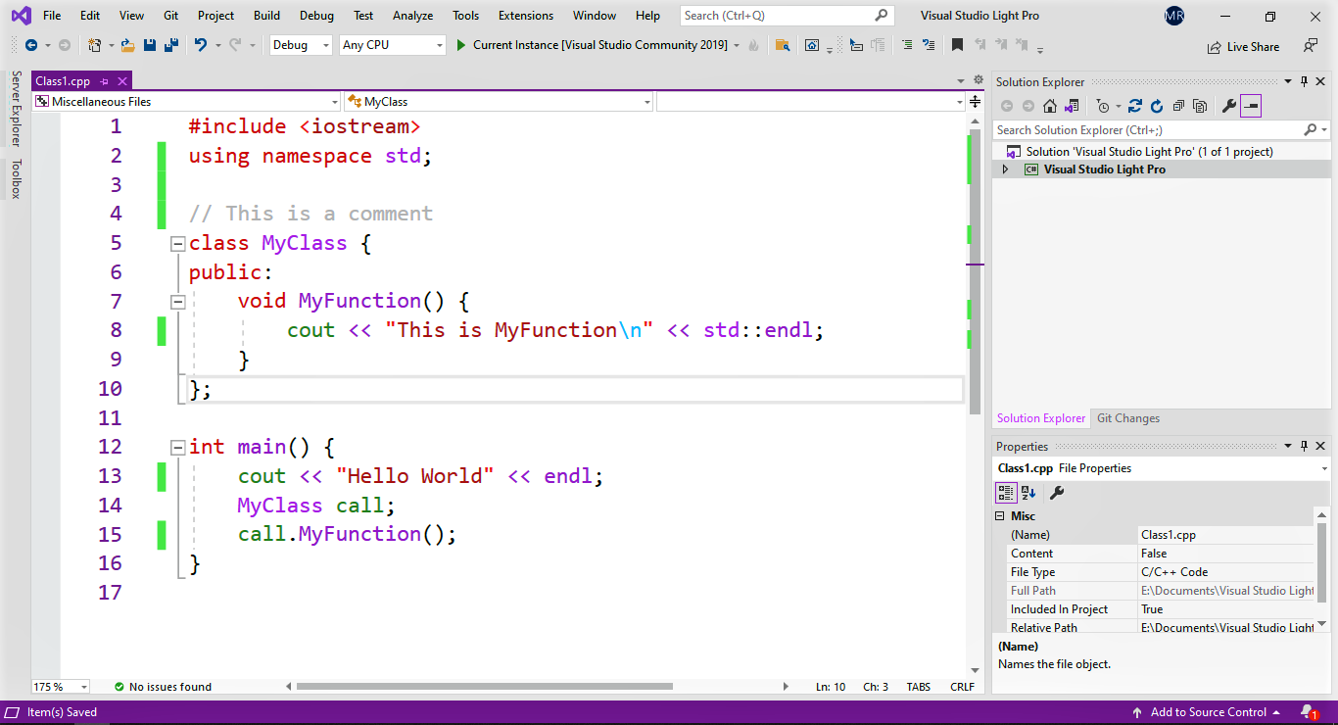Select the Solution Explorer bottom tab
This screenshot has height=725, width=1338.
(1041, 418)
